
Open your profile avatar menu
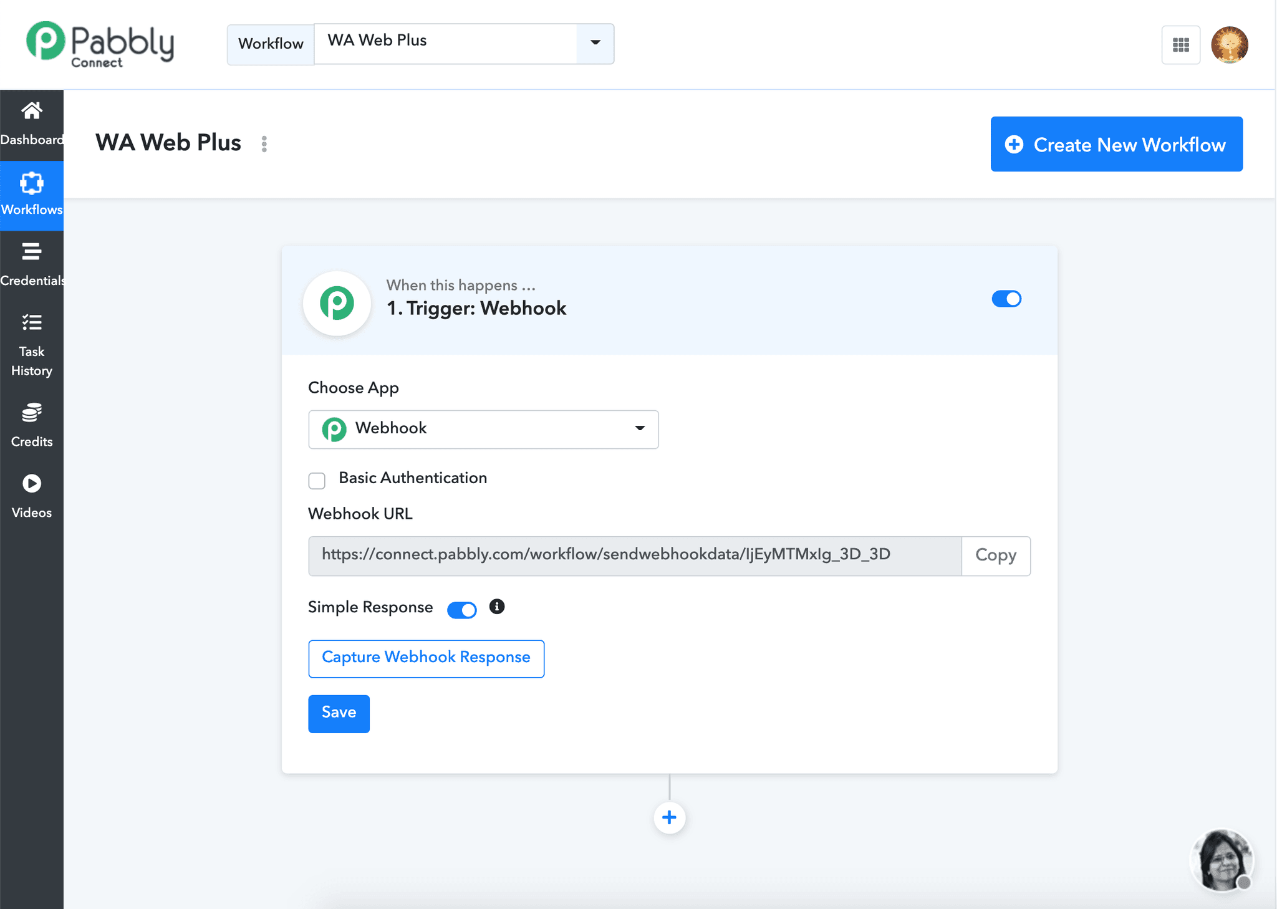(x=1229, y=44)
